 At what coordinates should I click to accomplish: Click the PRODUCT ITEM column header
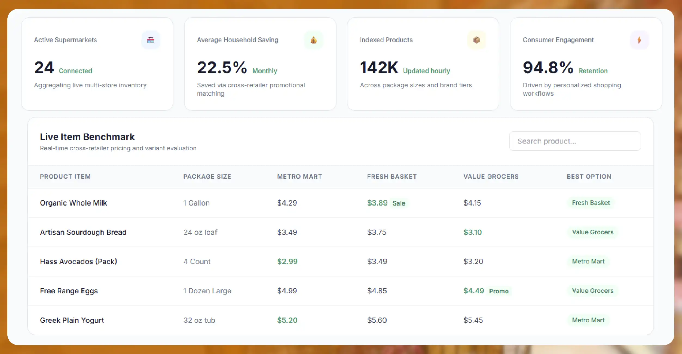(65, 176)
